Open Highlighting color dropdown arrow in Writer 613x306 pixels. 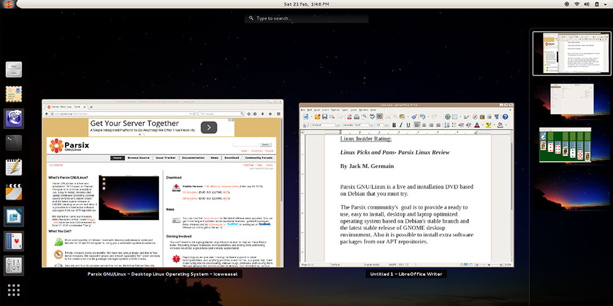click(494, 125)
